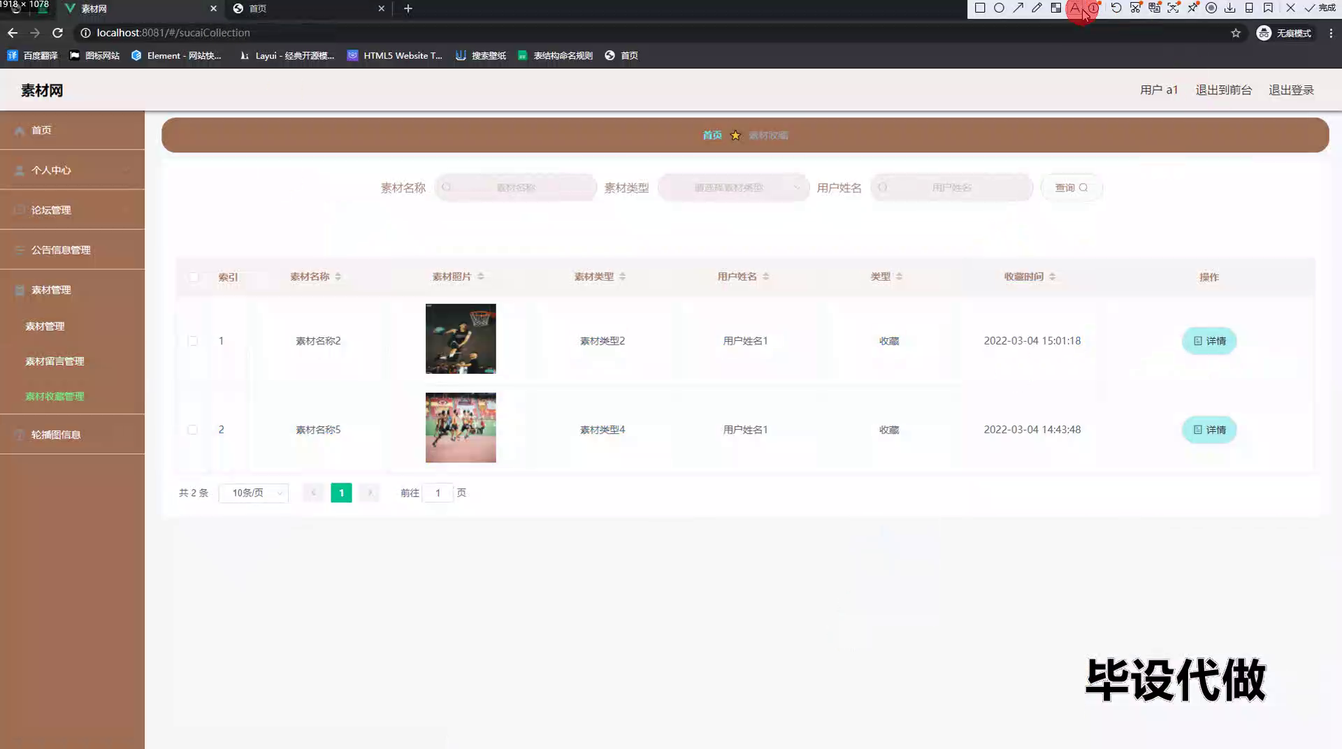Save the screenshot with download icon
Screen dimensions: 1342x749
point(1230,8)
